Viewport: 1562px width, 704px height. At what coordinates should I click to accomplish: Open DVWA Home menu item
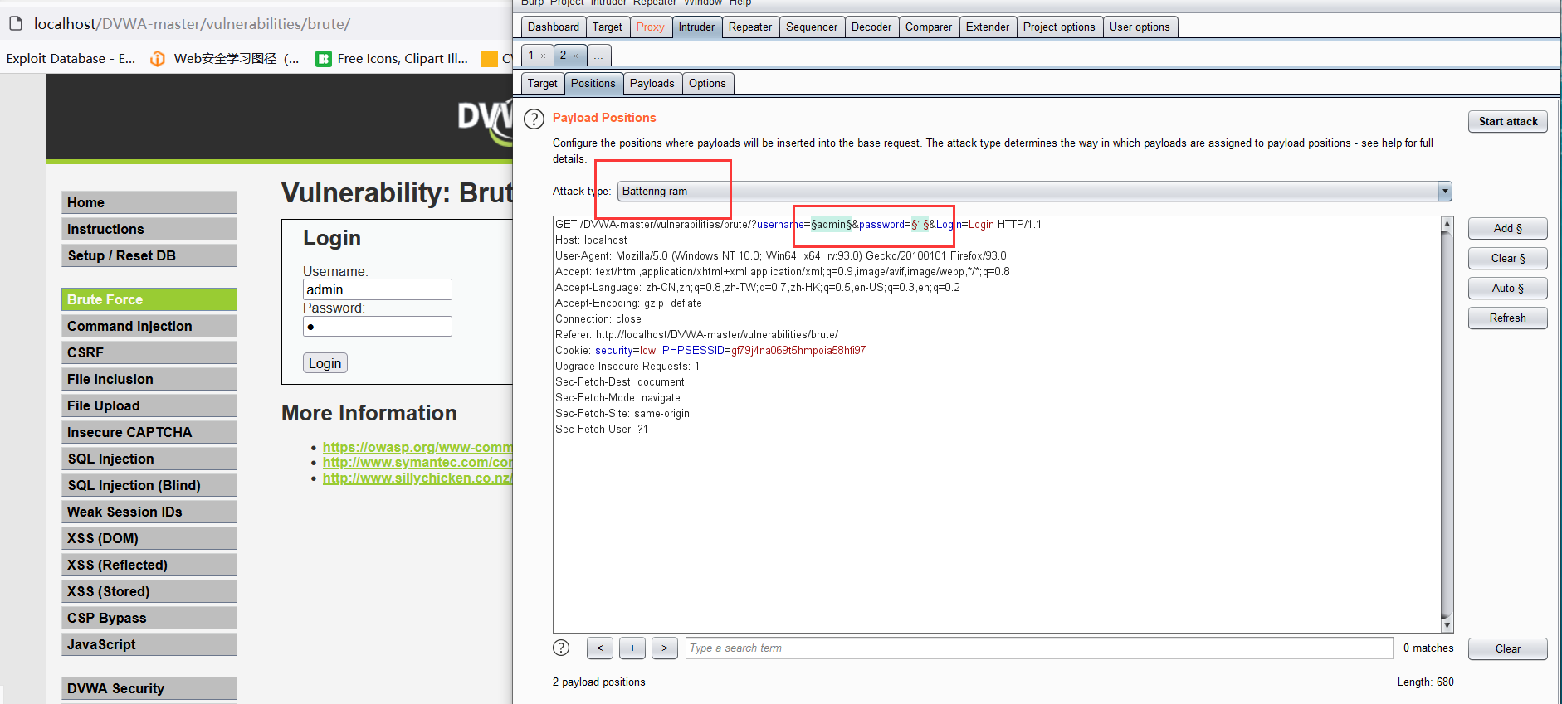click(149, 202)
